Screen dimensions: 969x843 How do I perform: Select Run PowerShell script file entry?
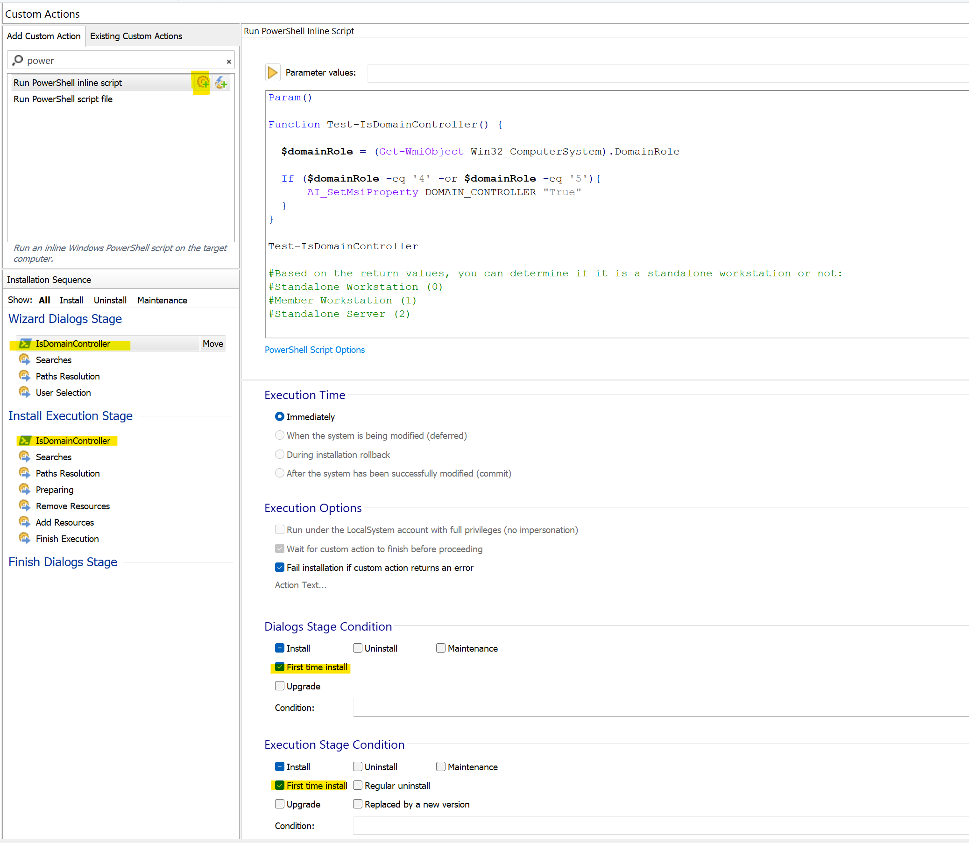63,99
